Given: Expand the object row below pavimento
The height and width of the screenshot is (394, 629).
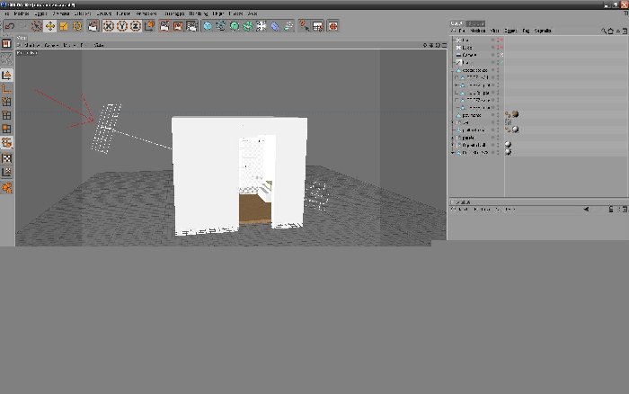Looking at the screenshot, I should click(x=453, y=122).
